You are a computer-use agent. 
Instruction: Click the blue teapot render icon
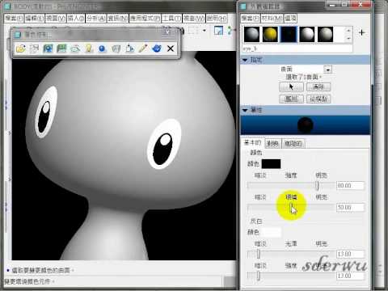click(157, 48)
